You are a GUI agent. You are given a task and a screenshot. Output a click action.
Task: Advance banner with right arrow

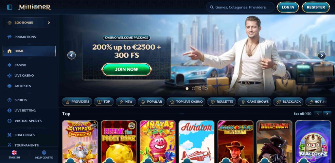(322, 55)
